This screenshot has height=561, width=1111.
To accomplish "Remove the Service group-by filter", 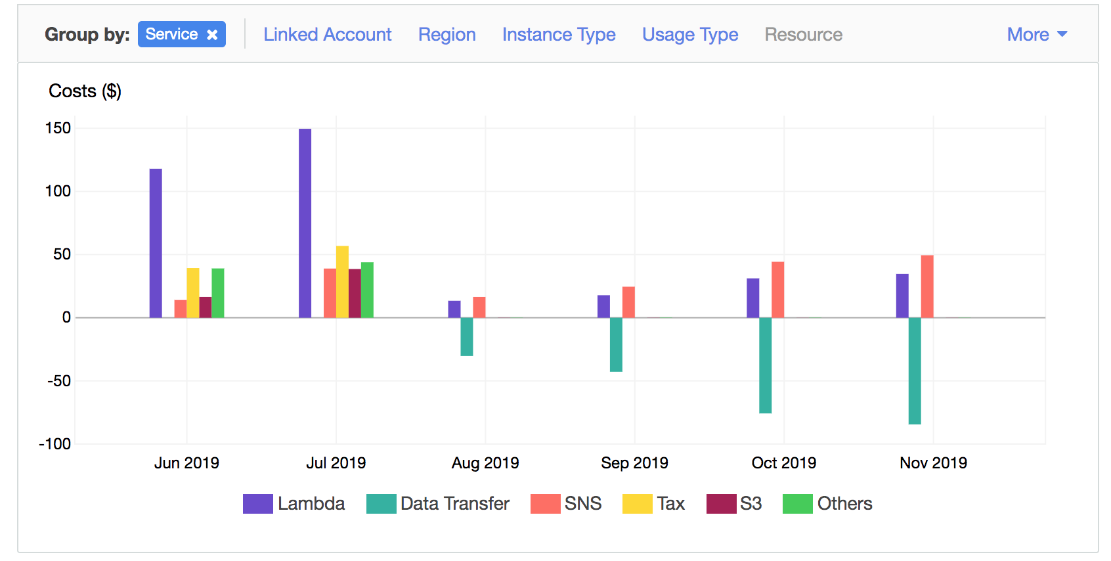I will [212, 35].
